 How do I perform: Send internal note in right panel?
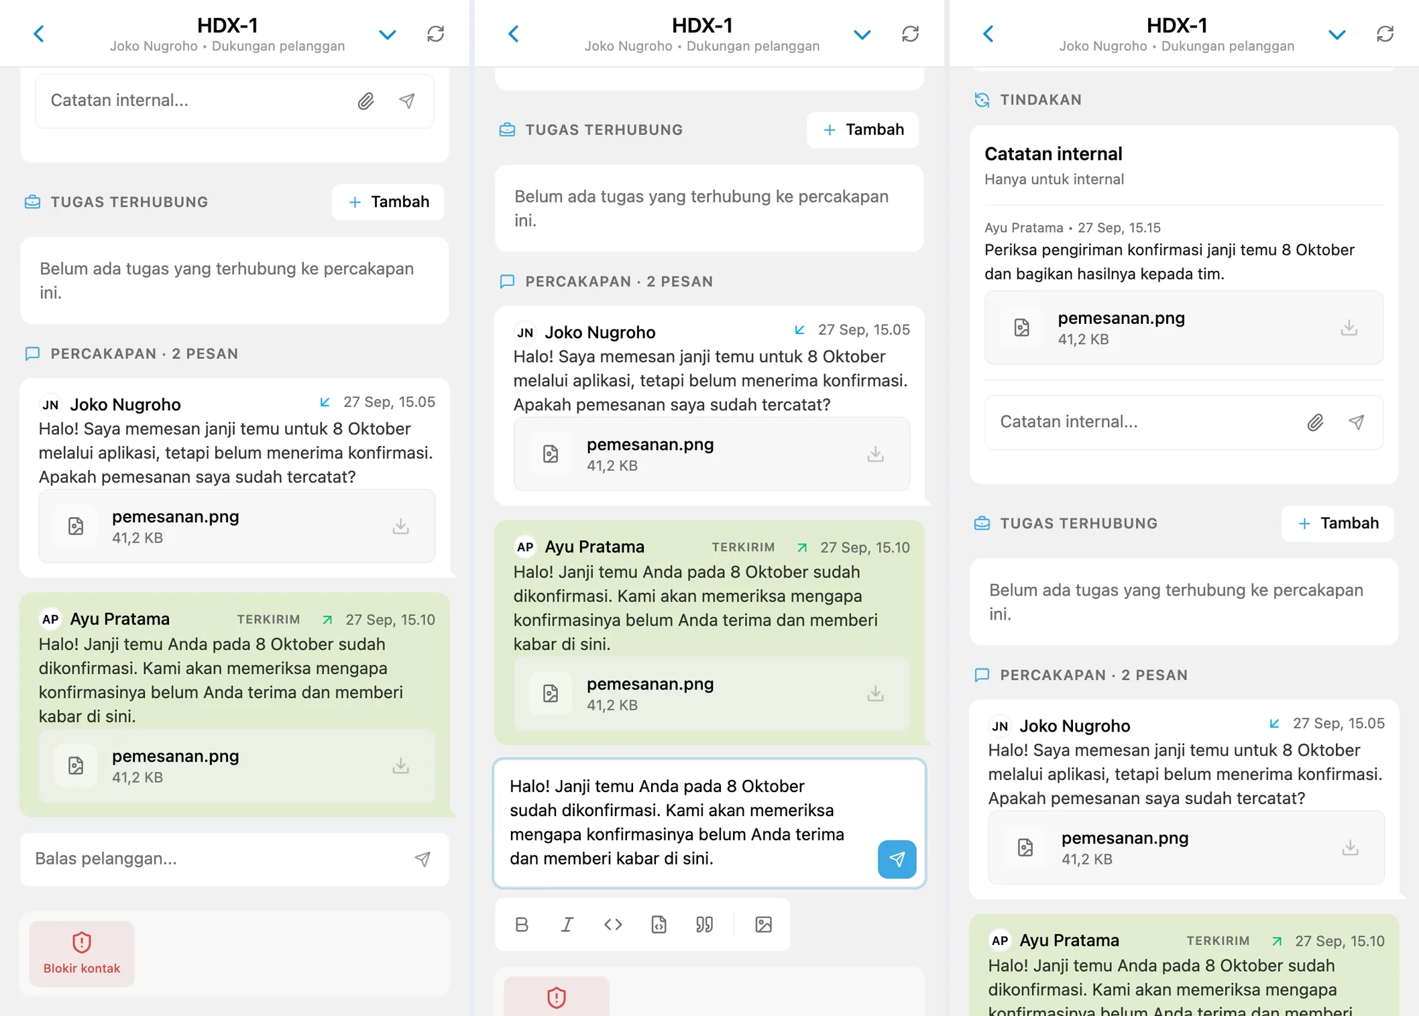coord(1357,422)
